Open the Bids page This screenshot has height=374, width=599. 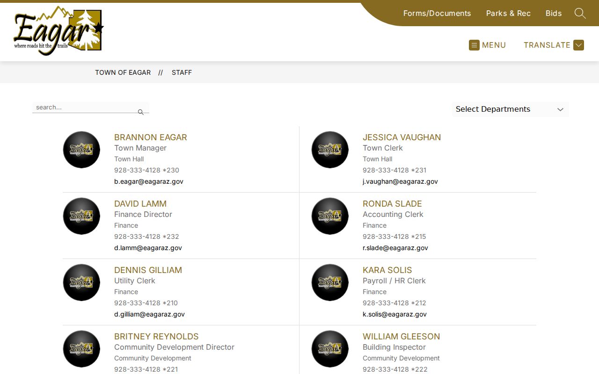[x=554, y=13]
